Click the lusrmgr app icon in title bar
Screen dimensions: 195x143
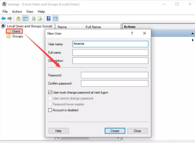tap(4, 4)
